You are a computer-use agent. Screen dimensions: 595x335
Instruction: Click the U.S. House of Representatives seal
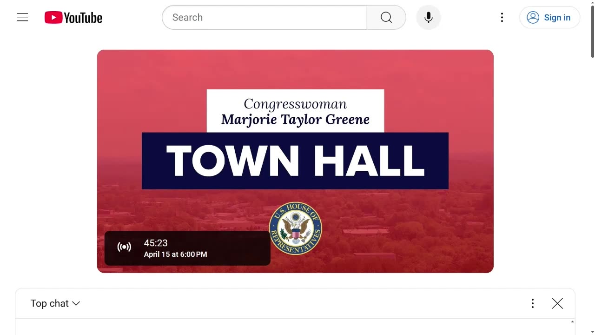click(296, 228)
